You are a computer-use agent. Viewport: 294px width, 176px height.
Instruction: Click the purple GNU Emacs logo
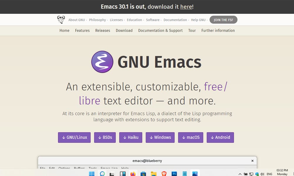tap(101, 62)
